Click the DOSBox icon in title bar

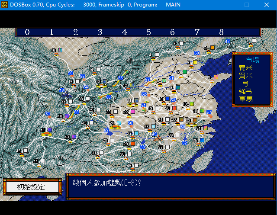click(4, 5)
